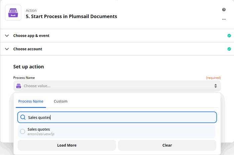
Task: Click the Plumsail Documents app icon in header
Action: (x=13, y=13)
